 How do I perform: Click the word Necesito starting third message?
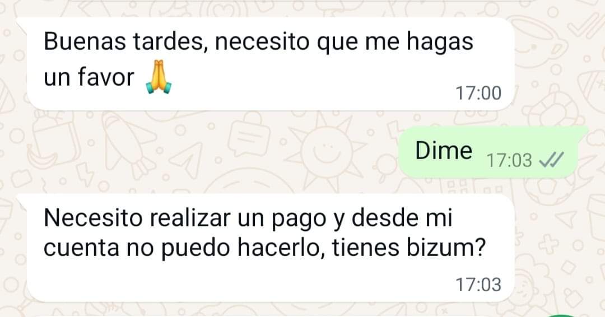pos(94,218)
